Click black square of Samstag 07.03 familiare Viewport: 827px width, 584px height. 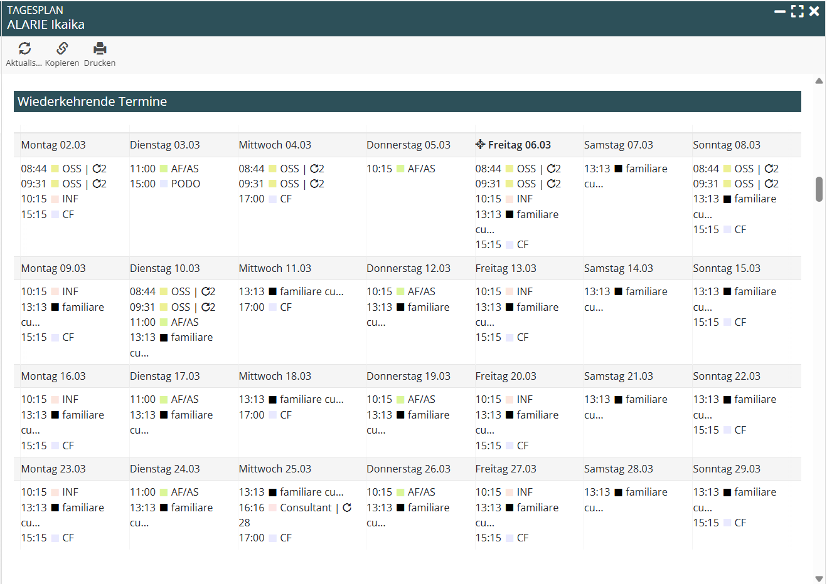click(x=619, y=169)
